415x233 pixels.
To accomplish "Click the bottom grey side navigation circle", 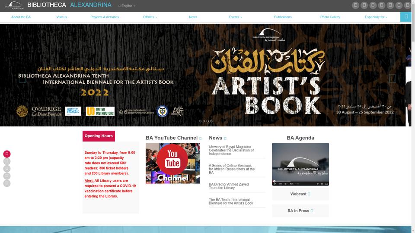I will pyautogui.click(x=7, y=183).
